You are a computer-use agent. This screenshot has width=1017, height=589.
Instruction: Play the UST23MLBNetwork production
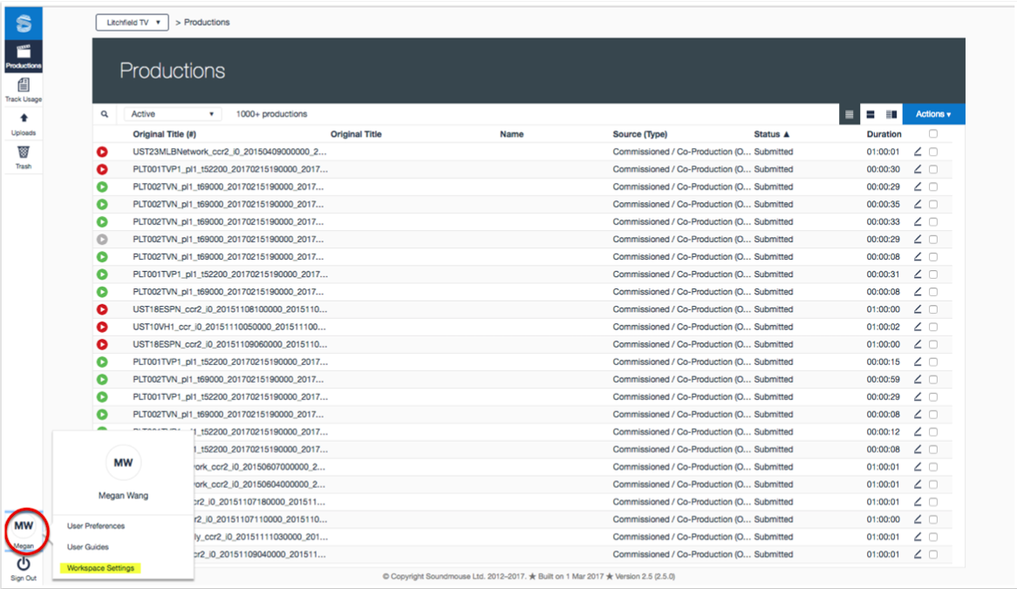(x=102, y=152)
